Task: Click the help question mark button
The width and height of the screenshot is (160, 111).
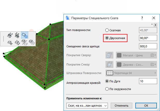Action: click(x=142, y=18)
